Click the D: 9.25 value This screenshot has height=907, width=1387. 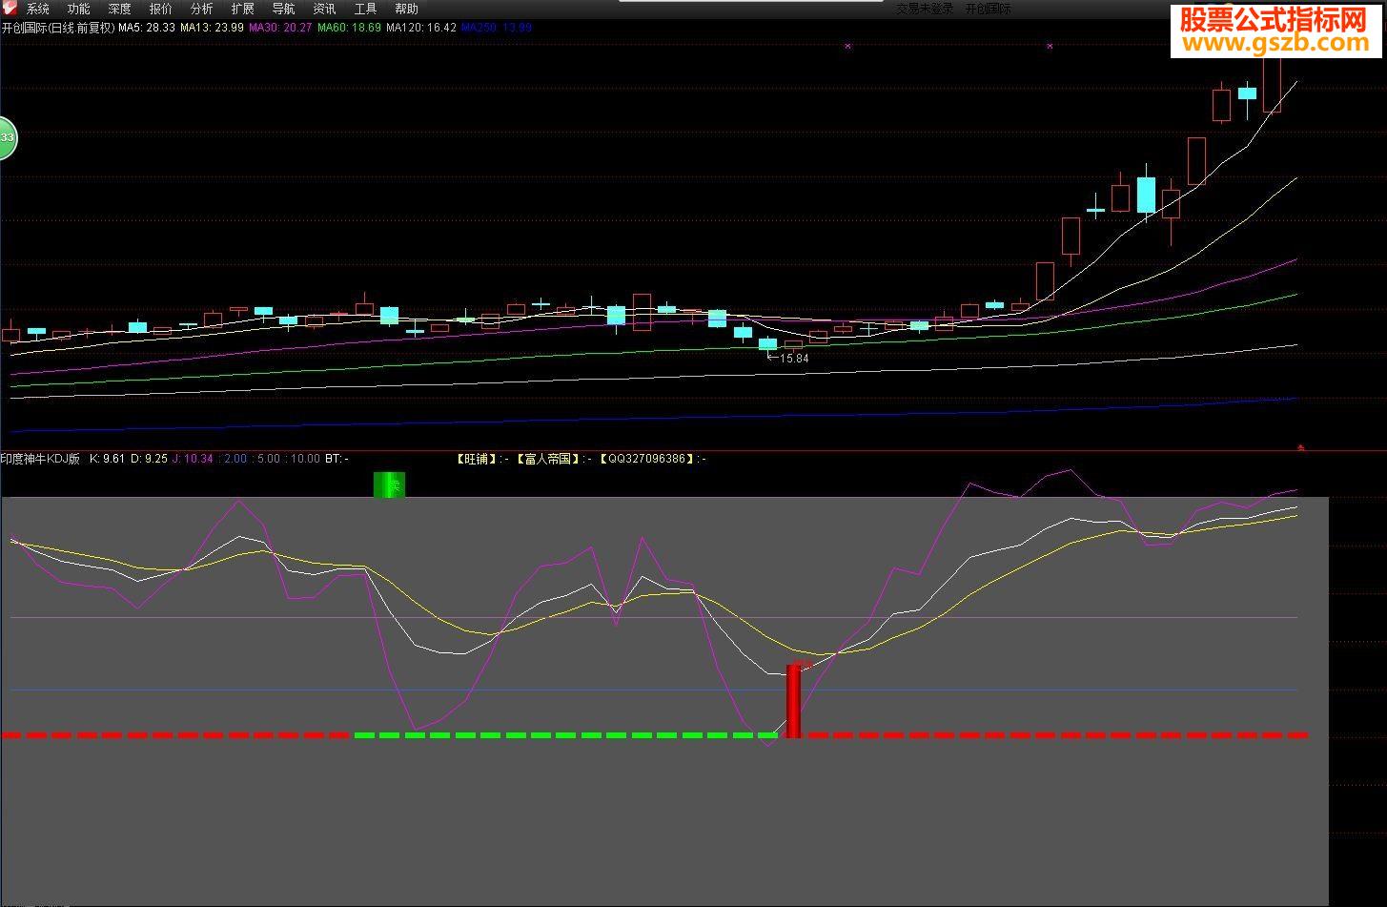click(x=149, y=459)
